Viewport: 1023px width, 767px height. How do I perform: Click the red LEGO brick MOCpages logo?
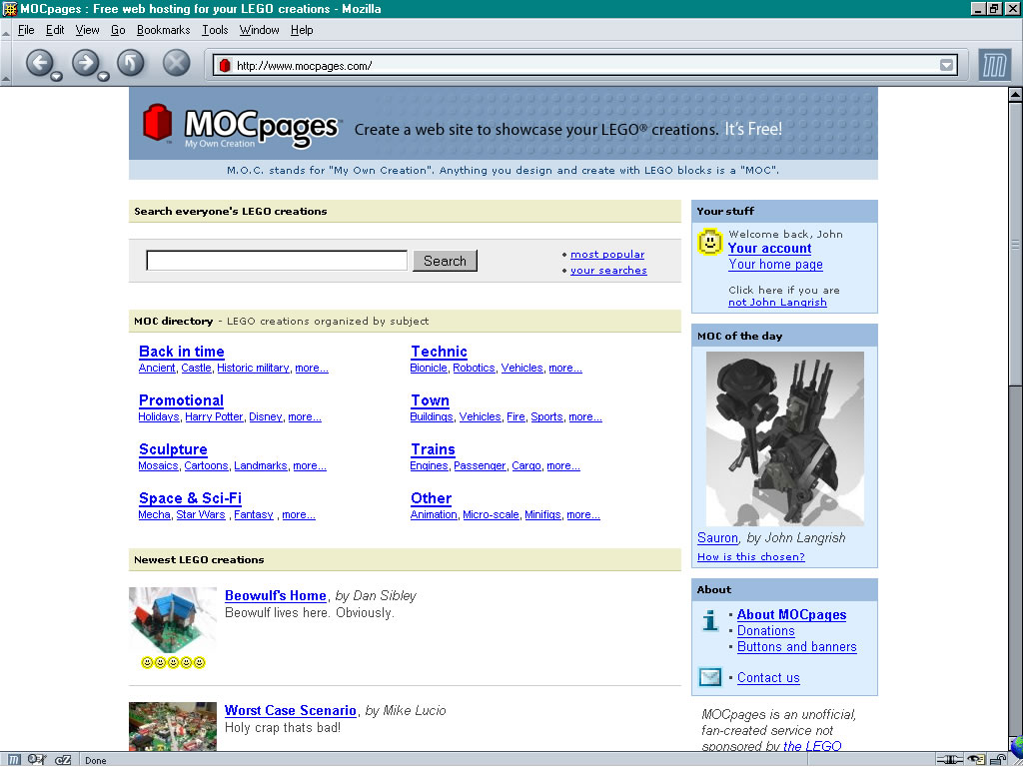(157, 122)
